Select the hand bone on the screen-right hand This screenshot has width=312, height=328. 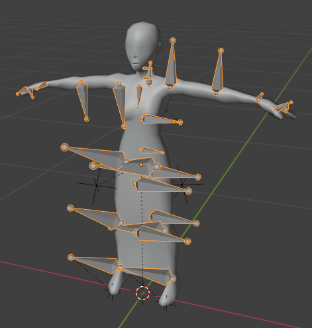pos(284,107)
